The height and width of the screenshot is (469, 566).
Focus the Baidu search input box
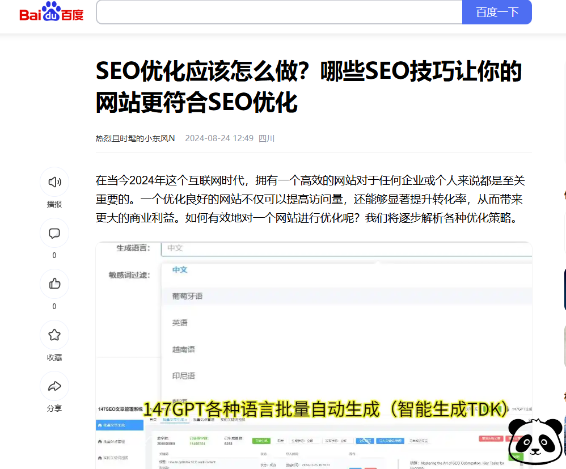click(x=280, y=12)
